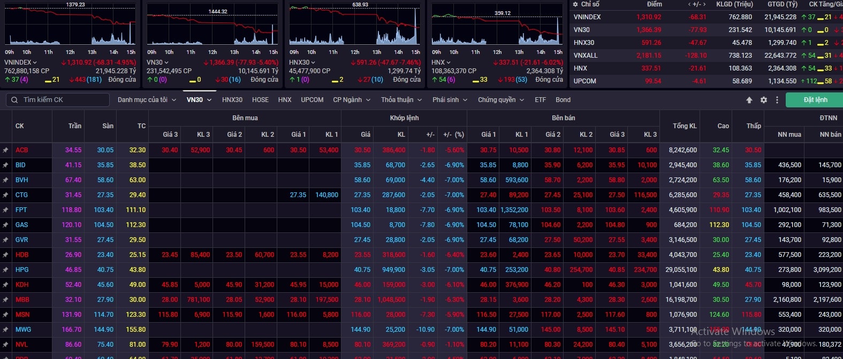This screenshot has width=843, height=359.
Task: Pin the ACB stock row
Action: 5,150
